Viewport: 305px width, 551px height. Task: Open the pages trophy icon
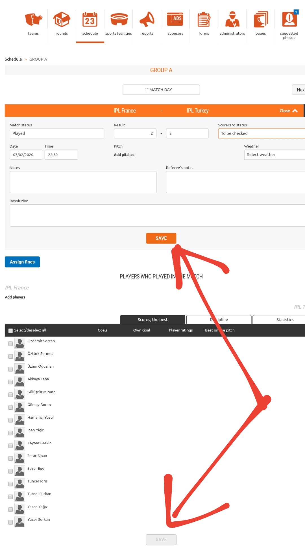[x=261, y=19]
